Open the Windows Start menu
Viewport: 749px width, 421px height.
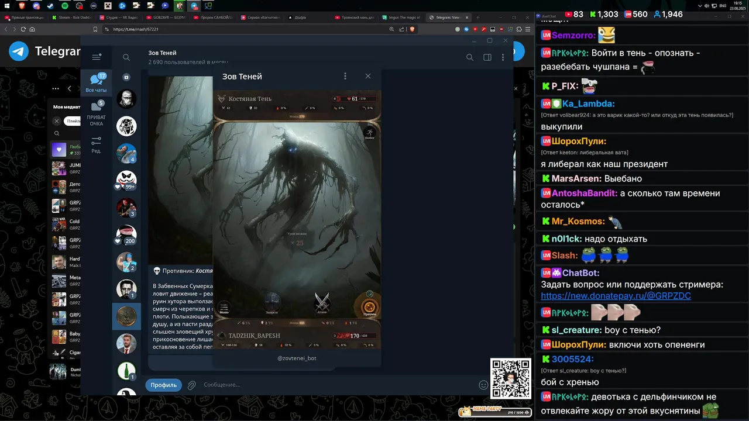pyautogui.click(x=6, y=6)
